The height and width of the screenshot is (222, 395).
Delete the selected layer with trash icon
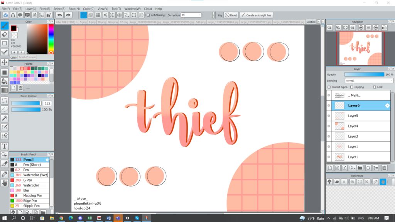[x=384, y=168]
